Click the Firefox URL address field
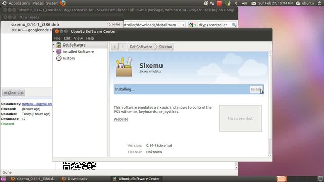324x182 pixels. (150, 25)
